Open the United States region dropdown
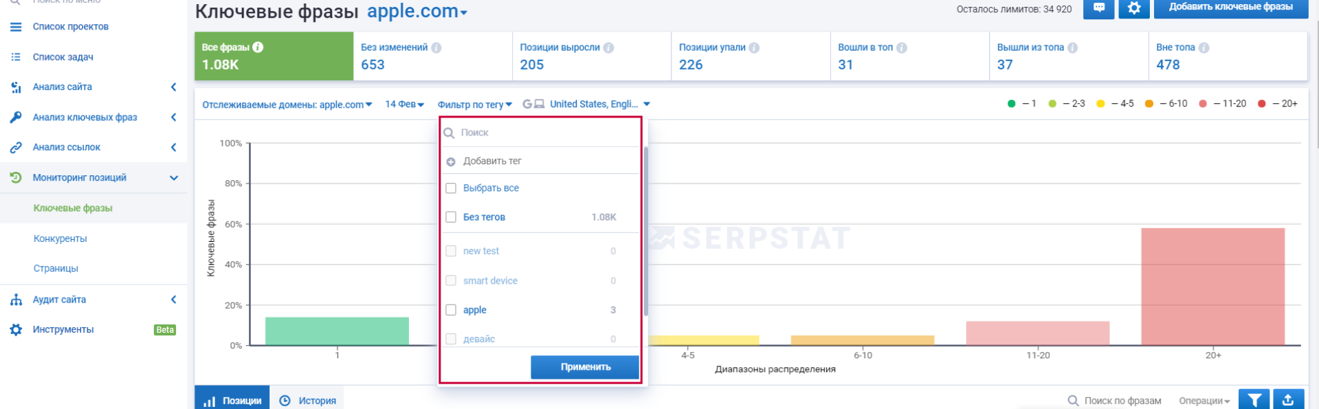Image resolution: width=1319 pixels, height=409 pixels. coord(599,104)
